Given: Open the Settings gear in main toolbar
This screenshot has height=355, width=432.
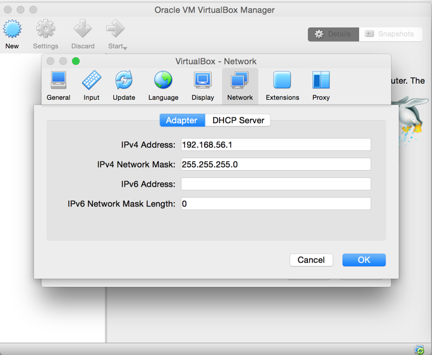Looking at the screenshot, I should (45, 29).
